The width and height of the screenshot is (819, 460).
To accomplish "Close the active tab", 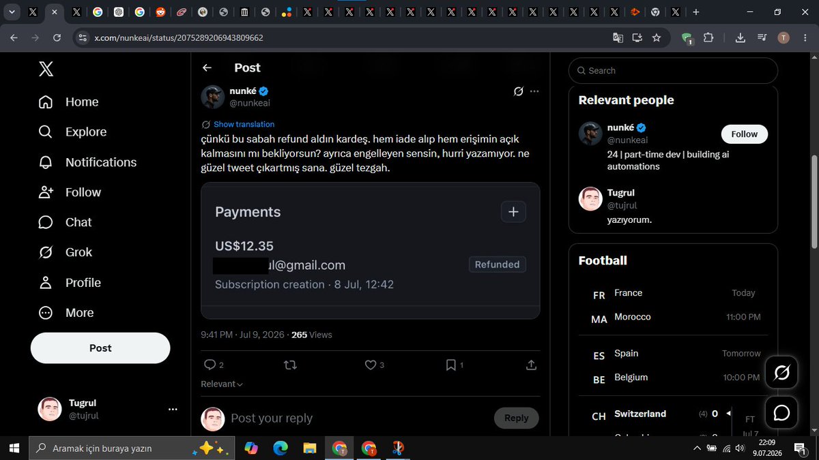I will tap(55, 12).
